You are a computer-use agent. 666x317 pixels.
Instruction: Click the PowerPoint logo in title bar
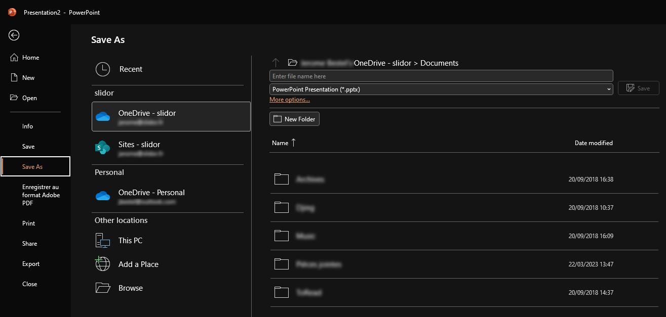(x=12, y=12)
